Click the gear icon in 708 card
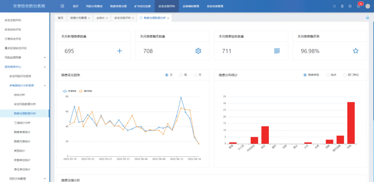Screen dimensions: 374x182 tap(198, 51)
